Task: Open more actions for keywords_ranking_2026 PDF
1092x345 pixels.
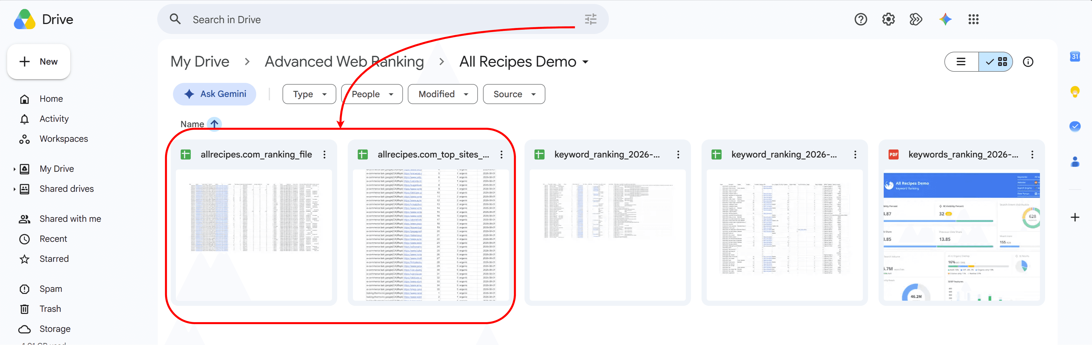Action: coord(1032,155)
